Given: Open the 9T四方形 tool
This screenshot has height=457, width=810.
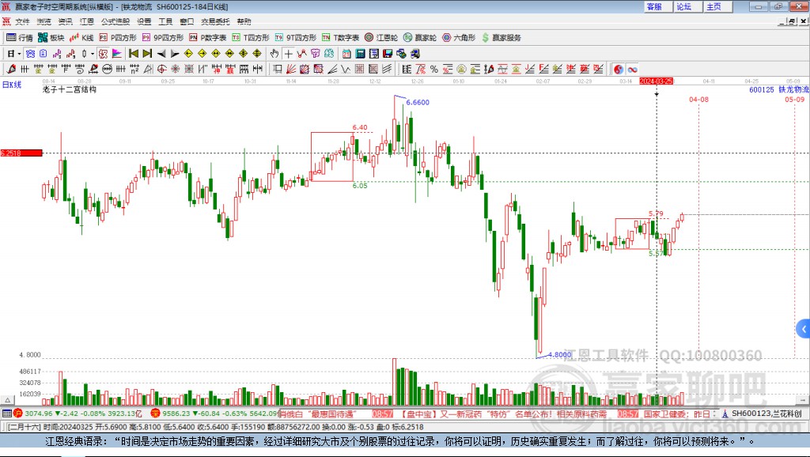Looking at the screenshot, I should click(296, 37).
